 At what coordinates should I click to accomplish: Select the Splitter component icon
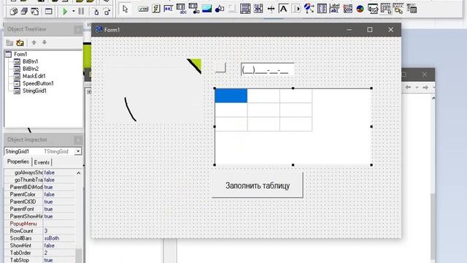tap(271, 9)
